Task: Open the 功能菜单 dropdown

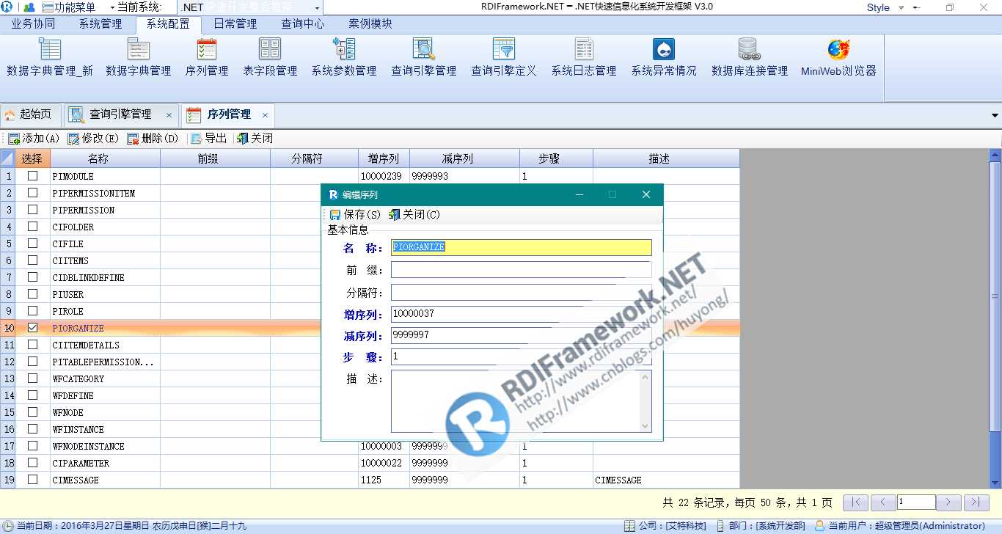Action: click(x=79, y=7)
